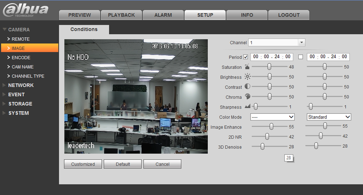Click the Contrast half-circle icon
The height and width of the screenshot is (195, 363).
coord(247,87)
